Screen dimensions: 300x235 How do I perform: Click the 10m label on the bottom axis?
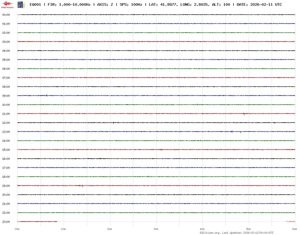point(63,229)
